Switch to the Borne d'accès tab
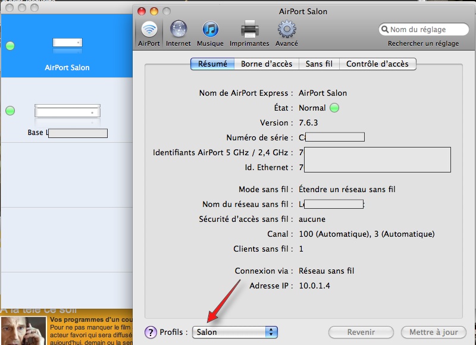The width and height of the screenshot is (476, 345). pos(267,64)
